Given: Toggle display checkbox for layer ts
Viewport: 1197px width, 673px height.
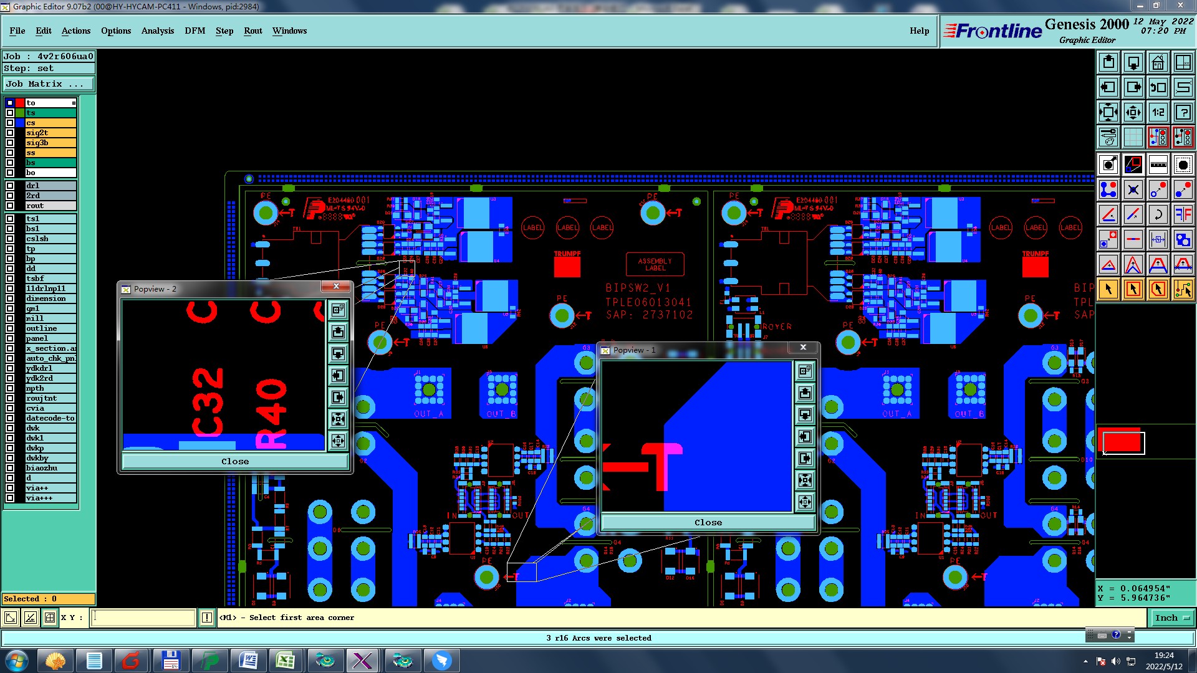Looking at the screenshot, I should click(10, 113).
